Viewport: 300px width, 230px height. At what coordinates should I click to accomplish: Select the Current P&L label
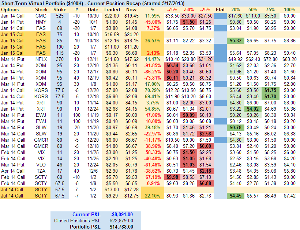click(87, 214)
